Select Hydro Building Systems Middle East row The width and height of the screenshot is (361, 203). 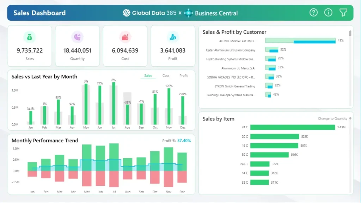[231, 59]
